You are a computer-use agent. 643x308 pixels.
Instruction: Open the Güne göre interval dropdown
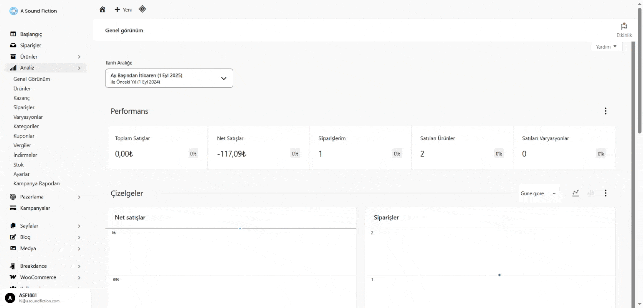[539, 193]
